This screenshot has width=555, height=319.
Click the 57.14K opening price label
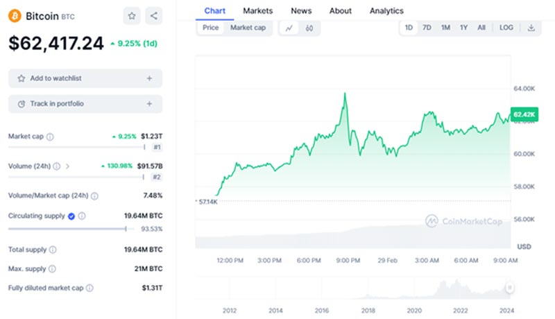tap(207, 202)
